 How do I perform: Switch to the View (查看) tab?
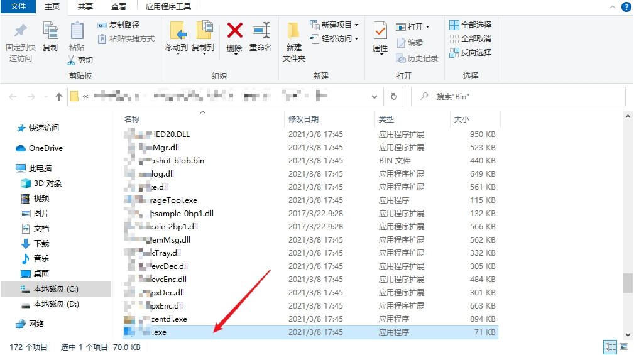click(119, 7)
